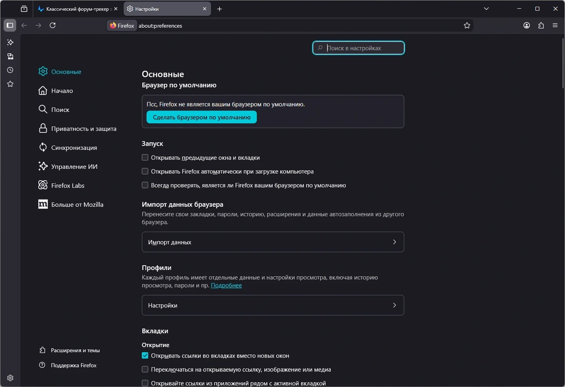The image size is (565, 387).
Task: Expand the Импорт данных row chevron
Action: 395,242
